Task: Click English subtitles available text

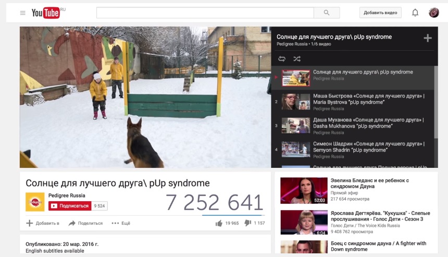Action: [x=55, y=251]
